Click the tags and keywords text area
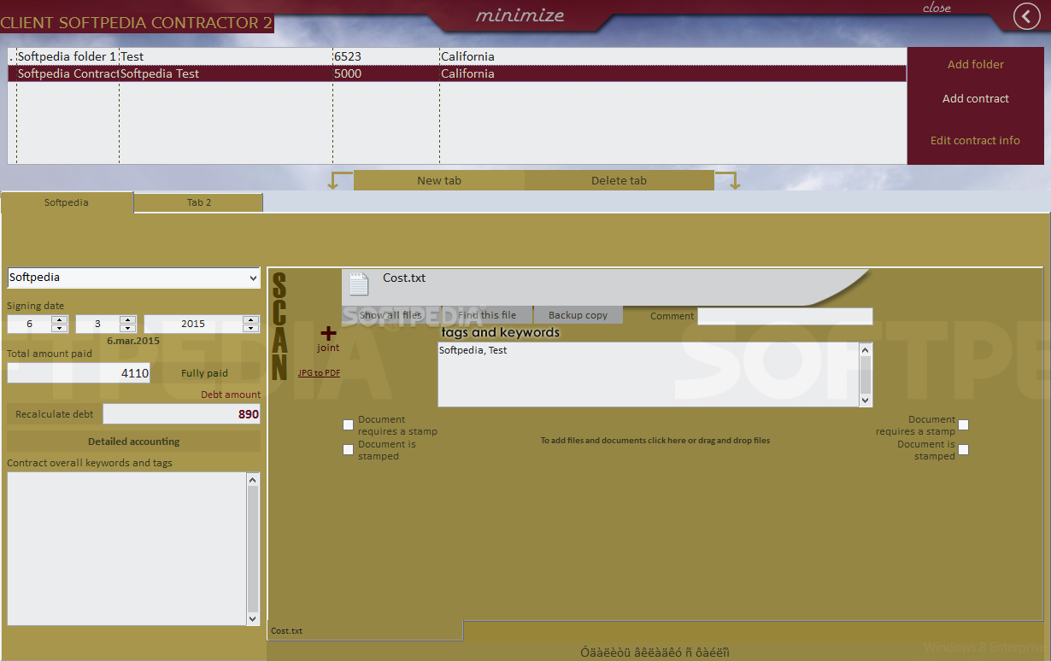Screen dimensions: 1051x661 [649, 375]
